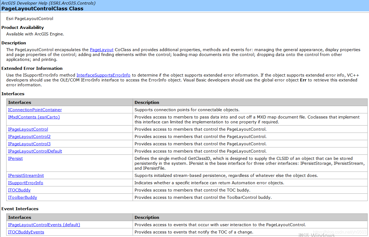Open IMxdContents (esriCarto) interface link
Viewport: 369px width, 237px height.
click(x=34, y=117)
